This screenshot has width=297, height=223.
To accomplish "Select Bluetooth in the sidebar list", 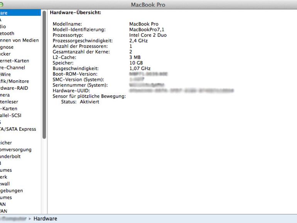I will (x=7, y=33).
